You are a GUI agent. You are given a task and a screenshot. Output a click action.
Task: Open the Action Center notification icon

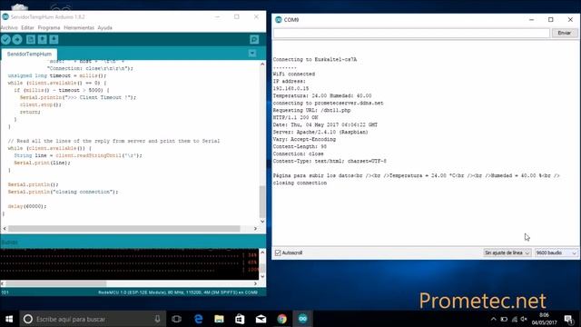(x=569, y=319)
